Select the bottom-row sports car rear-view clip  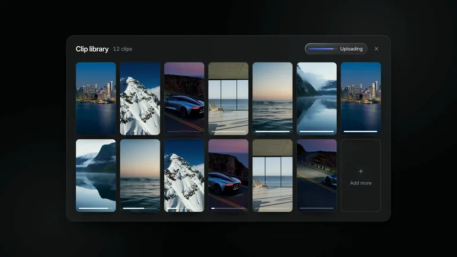(228, 175)
